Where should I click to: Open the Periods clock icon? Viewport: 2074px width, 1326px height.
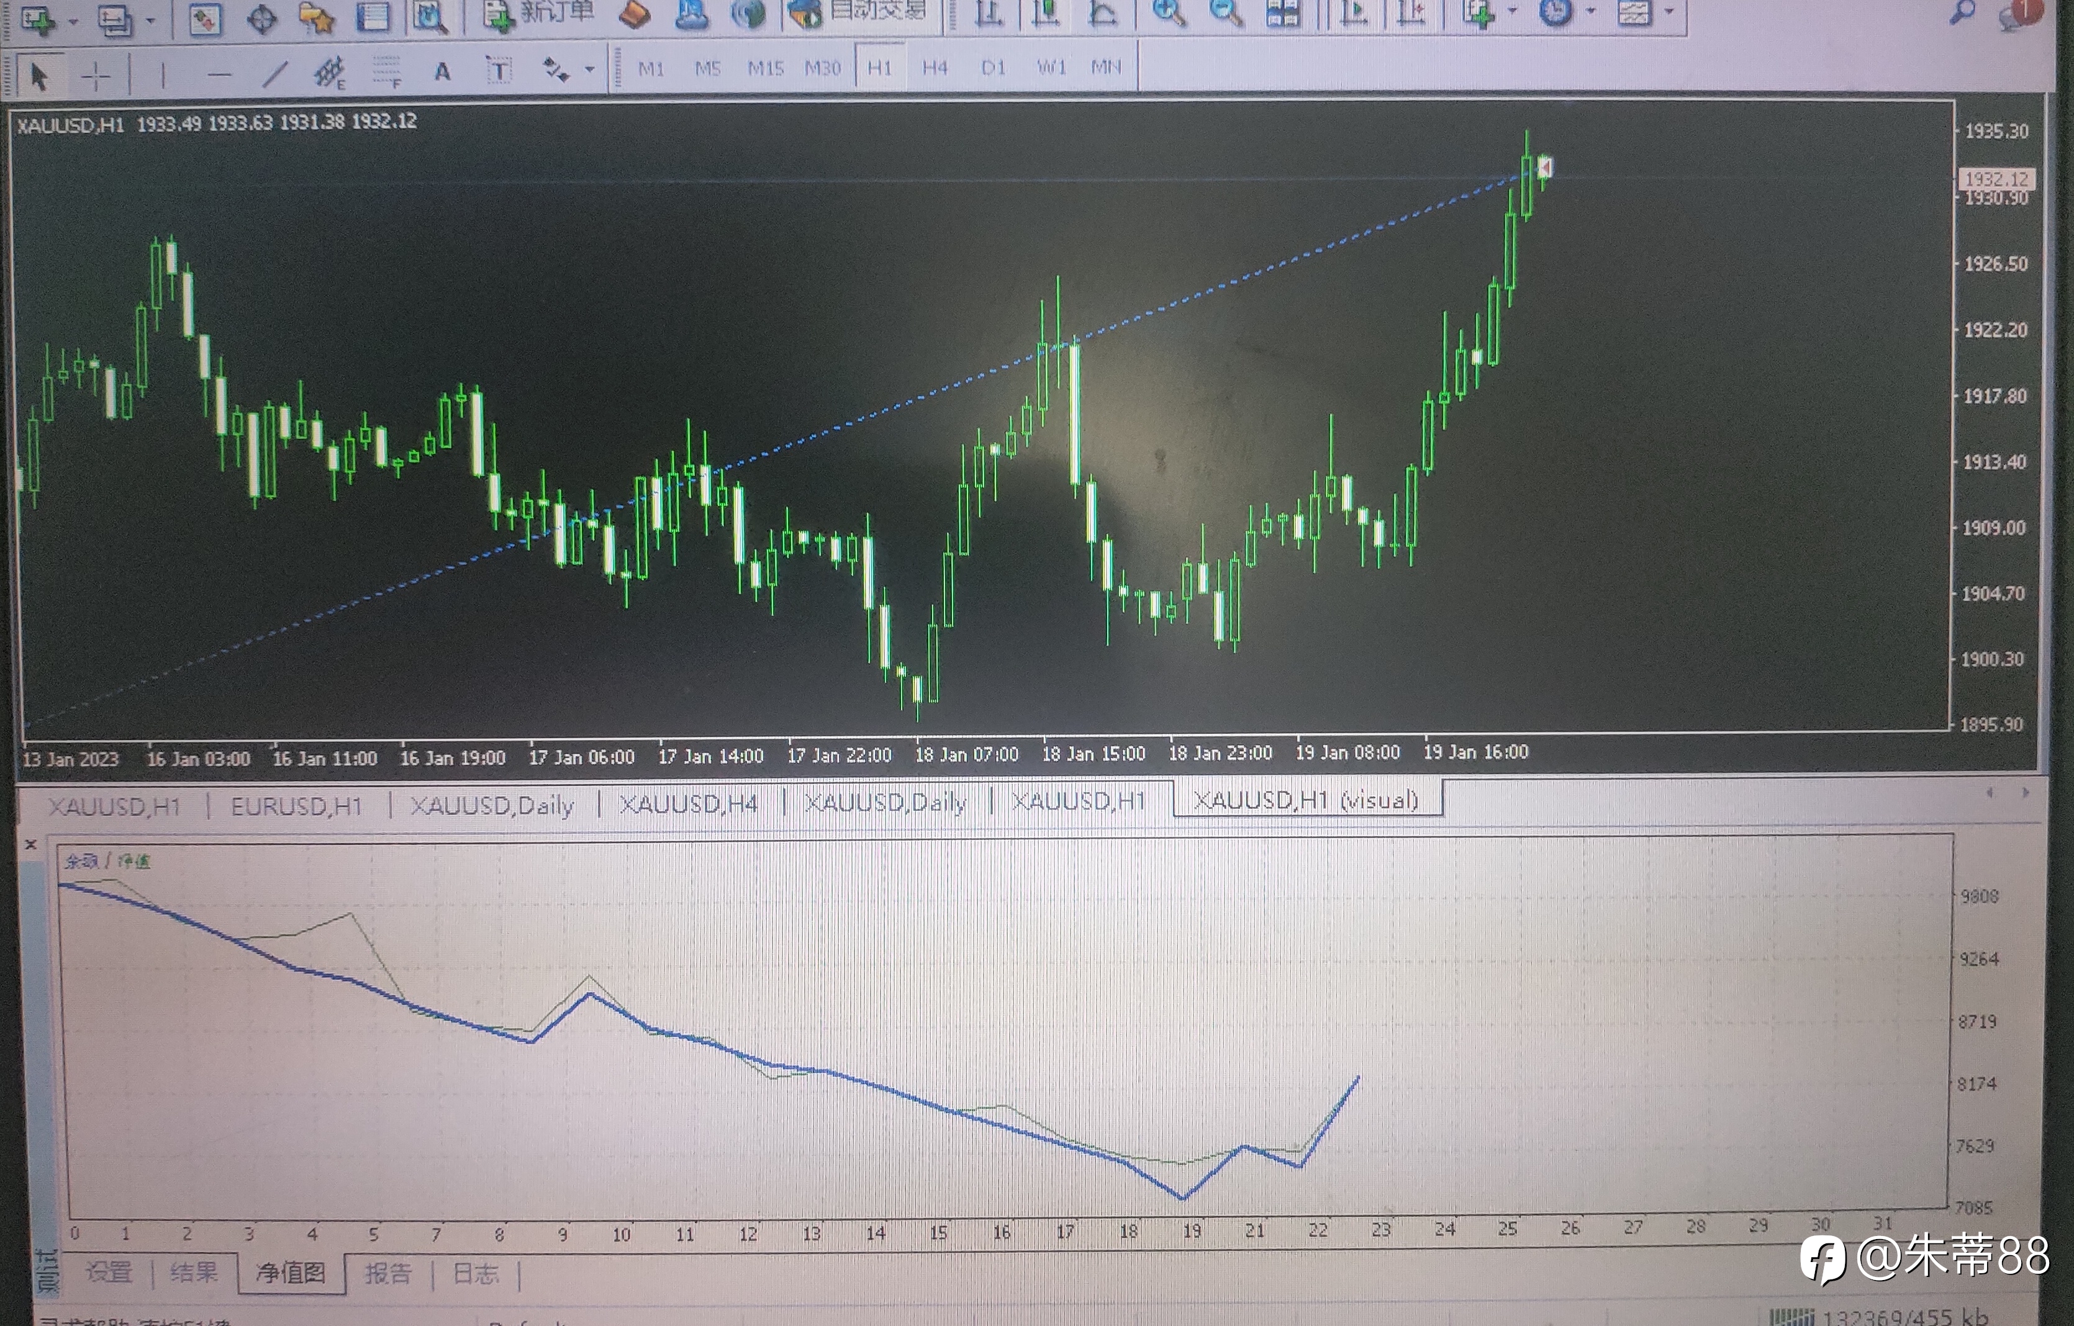1555,12
